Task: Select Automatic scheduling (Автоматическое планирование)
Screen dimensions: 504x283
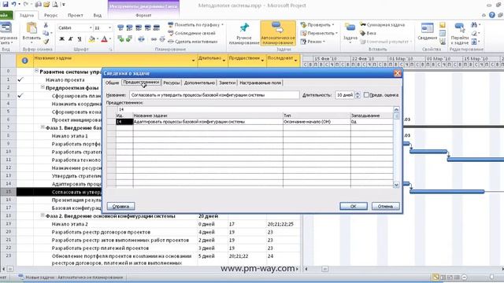Action: (278, 33)
